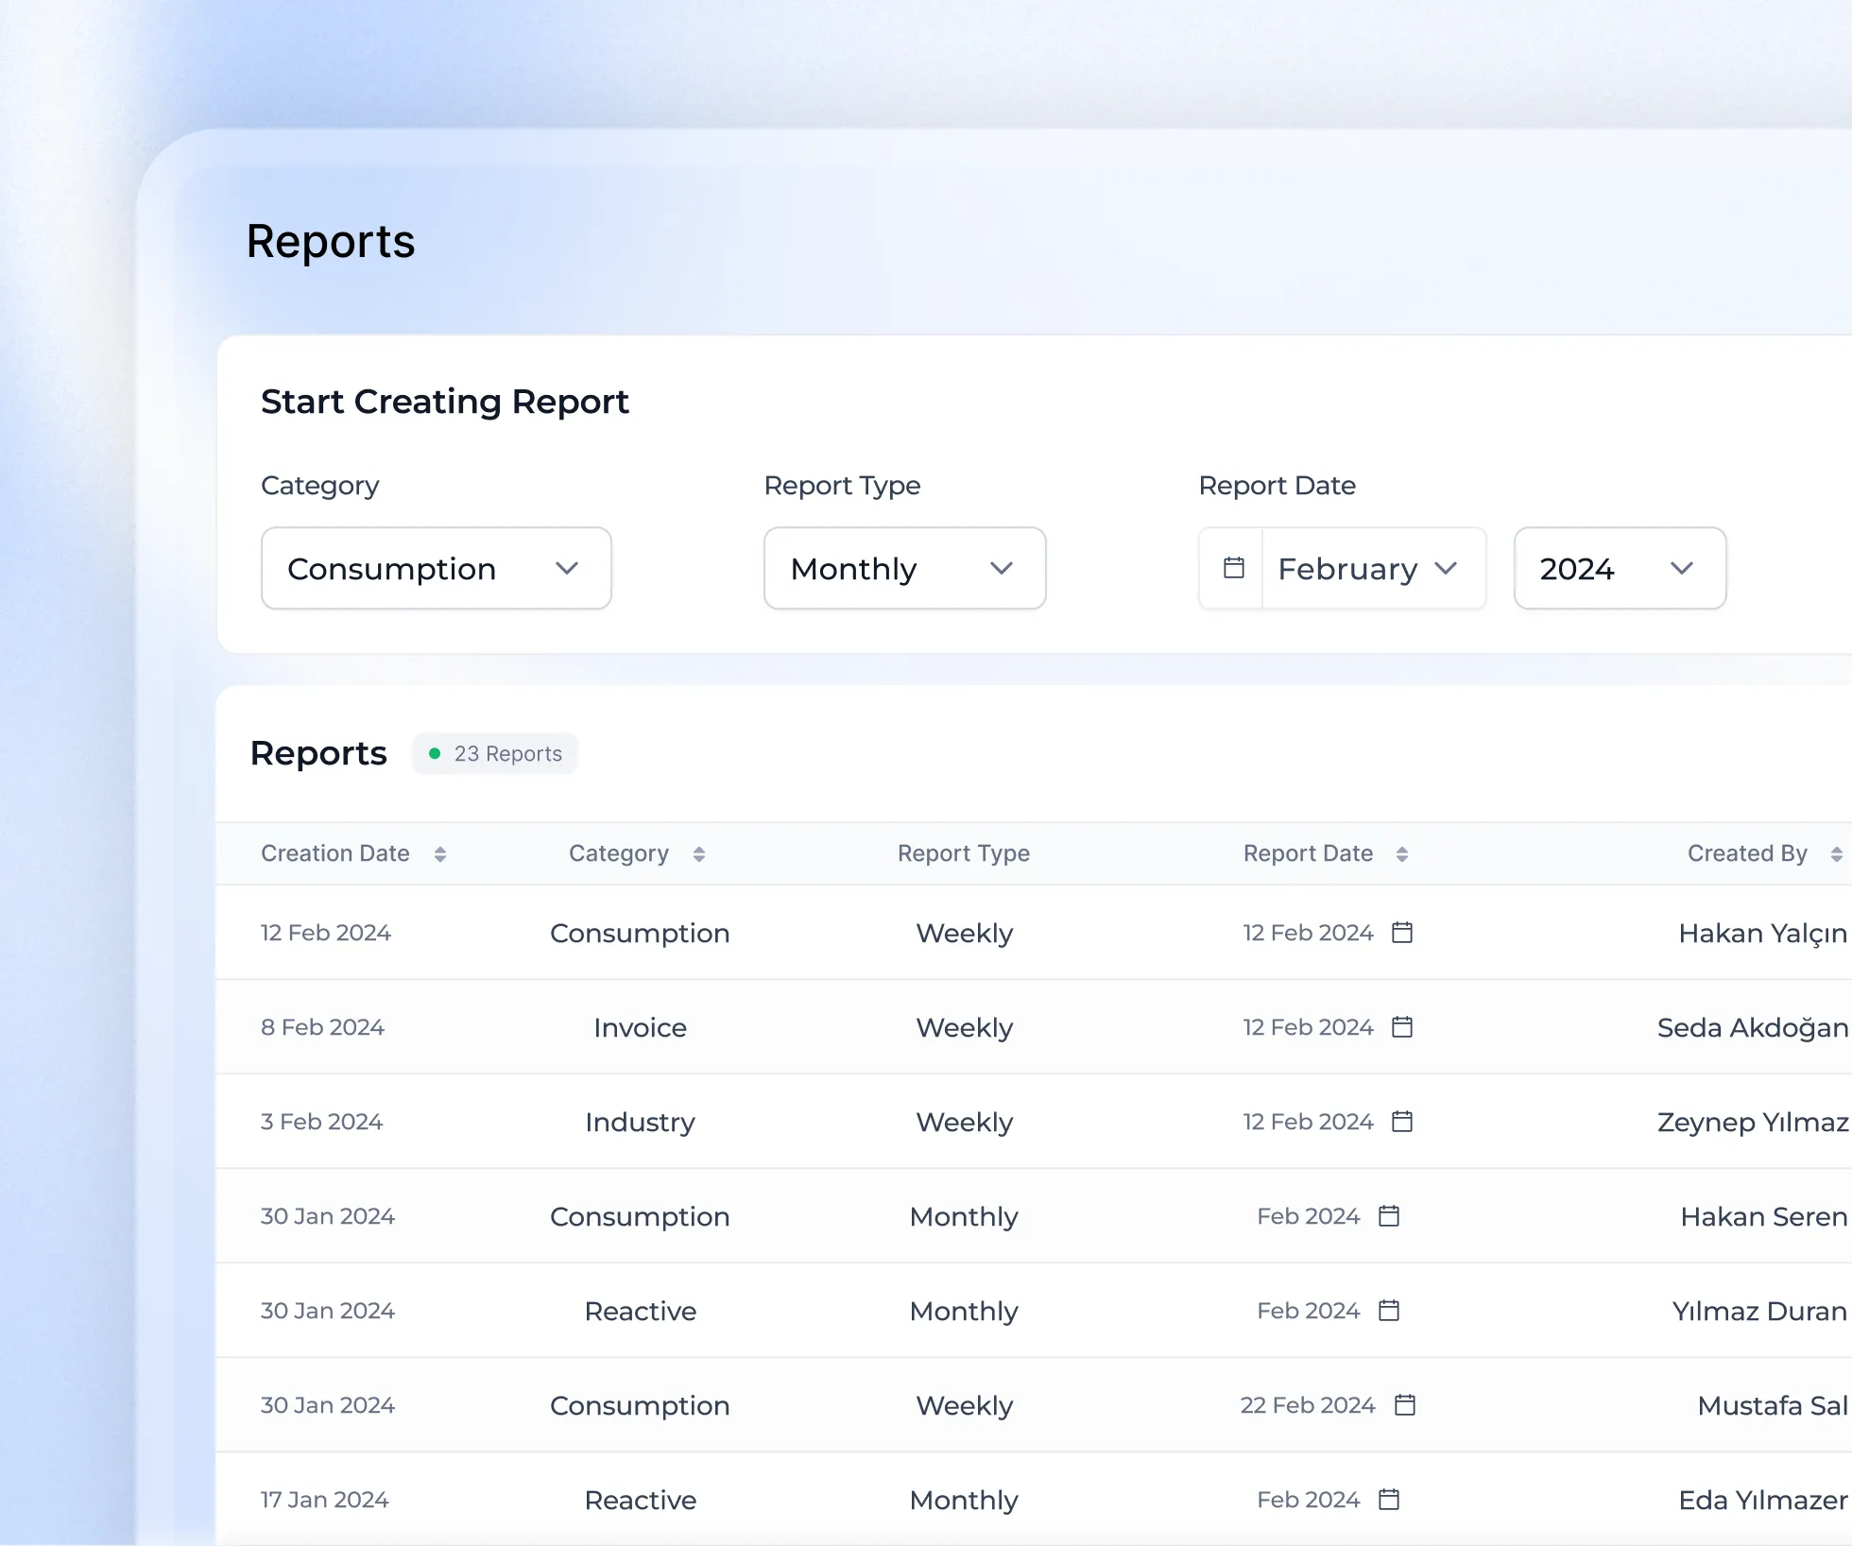Click calendar icon in Hakan Seren row
Screen dimensions: 1852x1546
(x=1389, y=1216)
